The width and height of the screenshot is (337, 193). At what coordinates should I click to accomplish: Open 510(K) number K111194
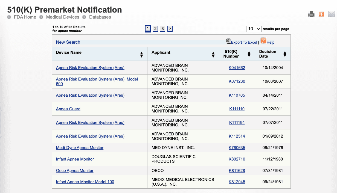click(237, 123)
